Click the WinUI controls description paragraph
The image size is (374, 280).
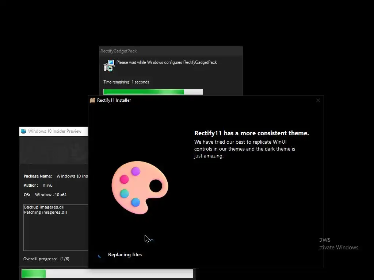[244, 149]
